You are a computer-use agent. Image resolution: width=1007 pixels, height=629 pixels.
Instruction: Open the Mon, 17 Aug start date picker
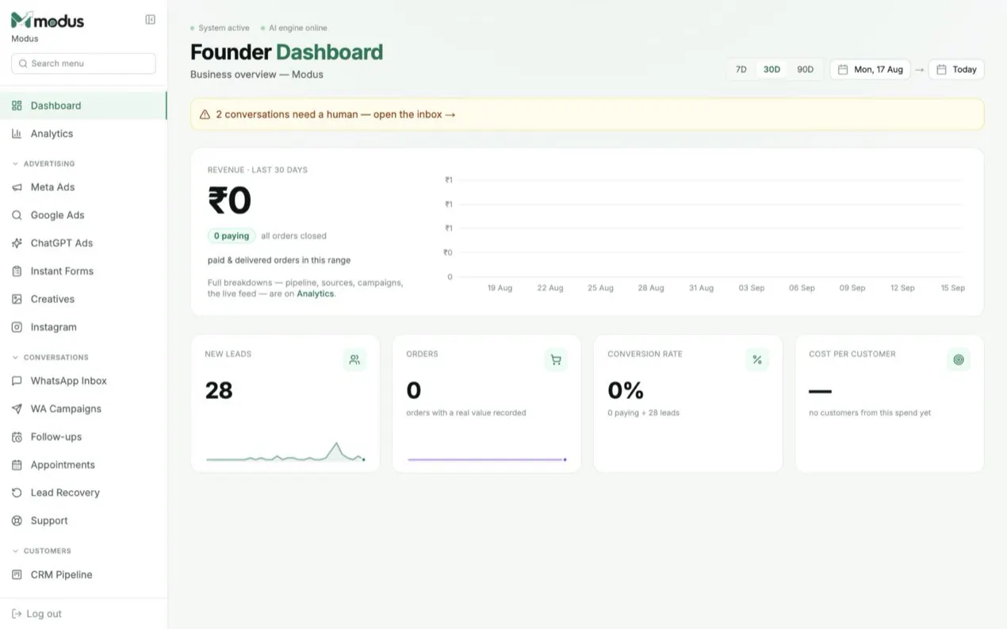[x=871, y=70]
